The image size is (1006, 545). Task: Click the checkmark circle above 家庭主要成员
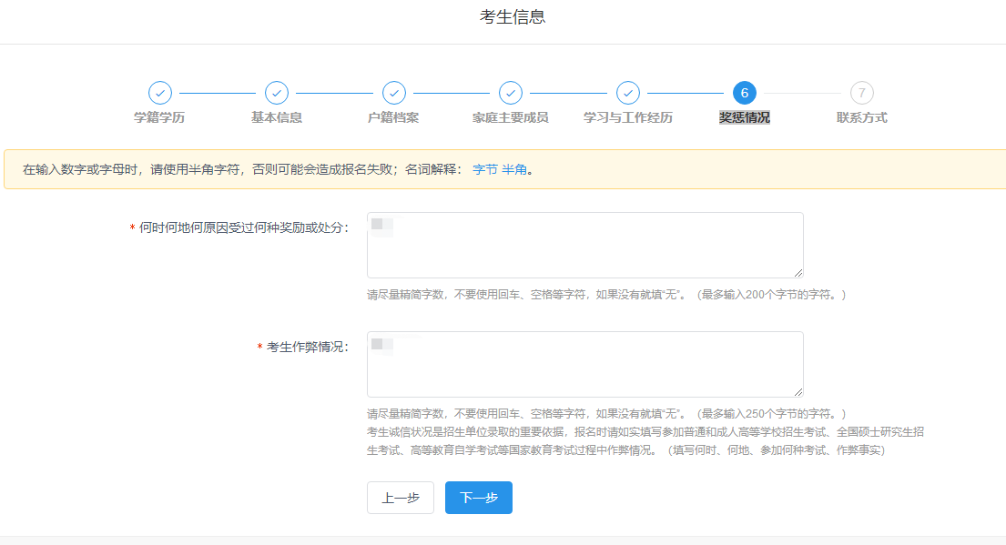pyautogui.click(x=511, y=93)
